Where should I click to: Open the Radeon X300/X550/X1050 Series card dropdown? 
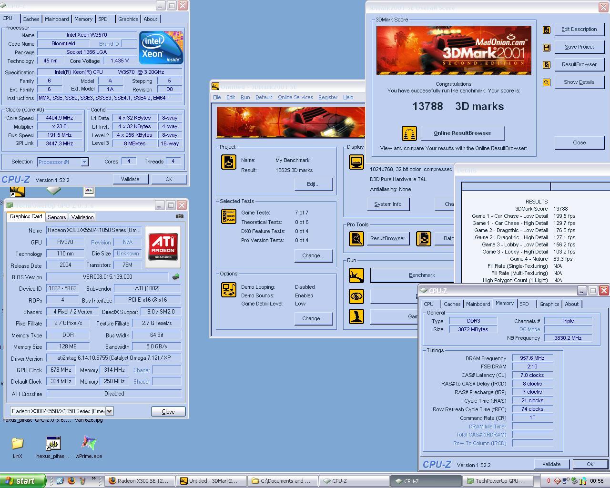click(x=109, y=411)
